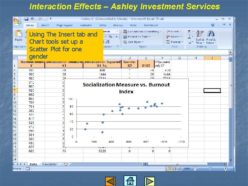The width and height of the screenshot is (248, 186).
Task: Open Customize Quick Access Toolbar dropdown
Action: (50, 19)
